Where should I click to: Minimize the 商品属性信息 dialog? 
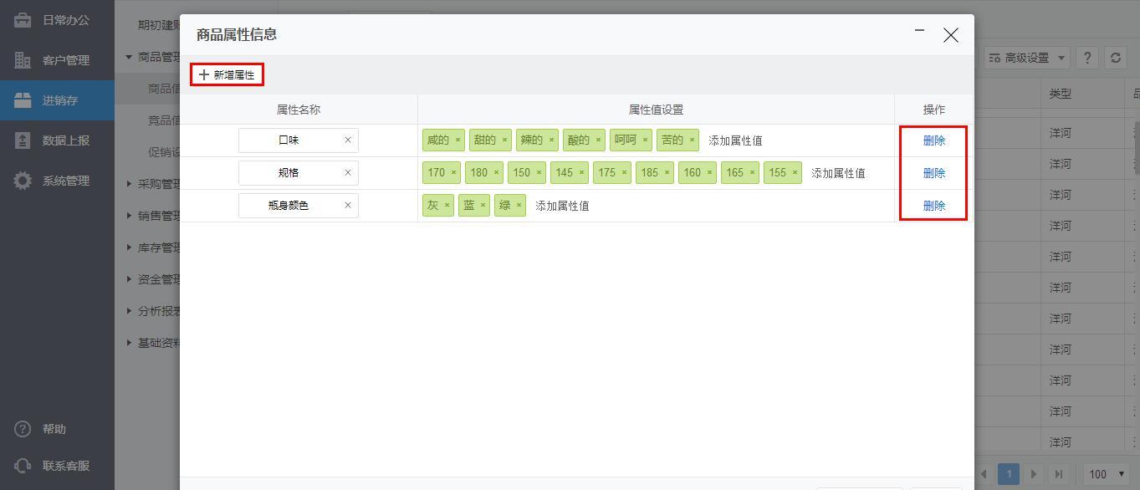[920, 32]
